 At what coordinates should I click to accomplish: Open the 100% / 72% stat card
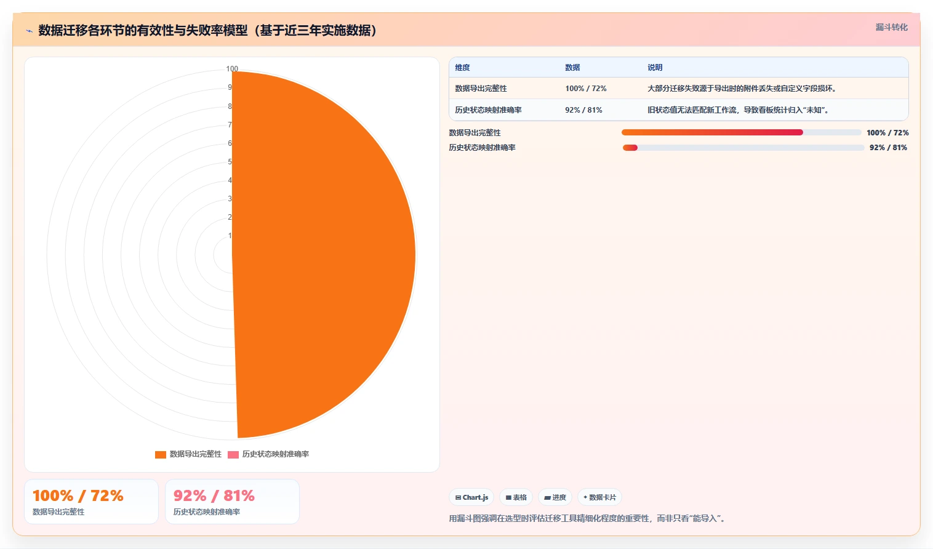point(91,502)
